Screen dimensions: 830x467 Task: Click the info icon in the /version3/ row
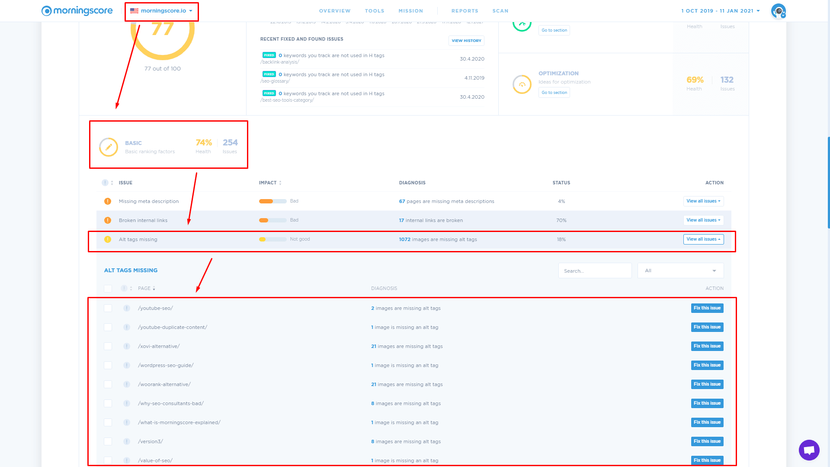[x=127, y=441]
